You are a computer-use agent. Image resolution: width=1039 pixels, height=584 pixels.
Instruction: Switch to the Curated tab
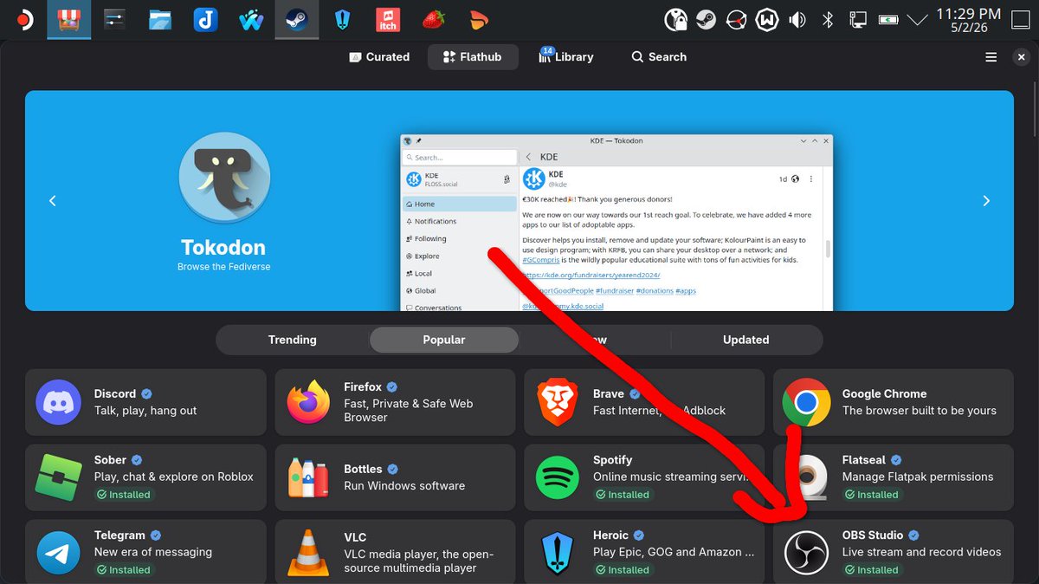pyautogui.click(x=378, y=57)
